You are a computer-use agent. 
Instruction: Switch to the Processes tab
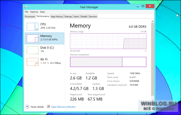(30, 16)
